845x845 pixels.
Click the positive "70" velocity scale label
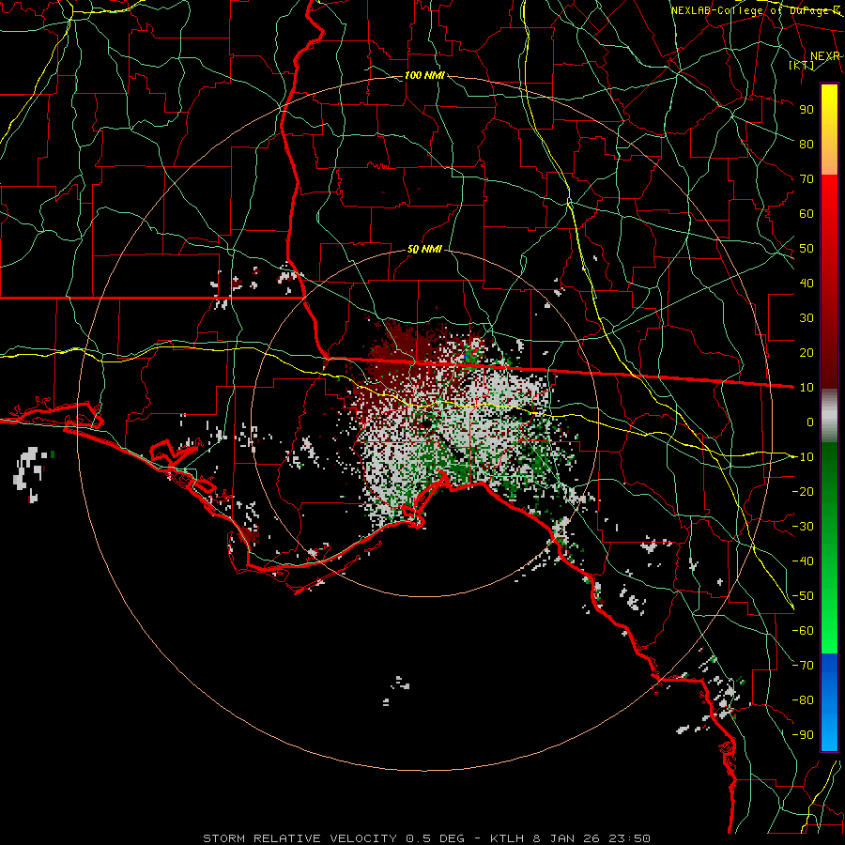(x=807, y=179)
